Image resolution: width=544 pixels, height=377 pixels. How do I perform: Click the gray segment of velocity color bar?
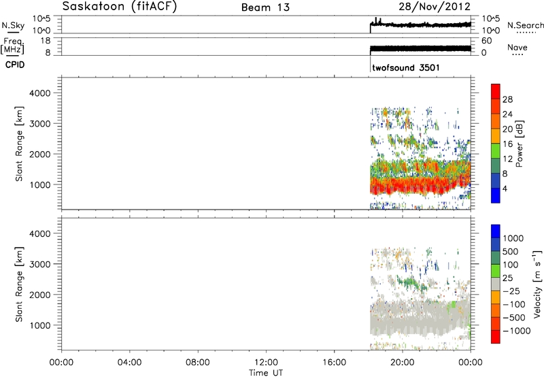coord(496,284)
